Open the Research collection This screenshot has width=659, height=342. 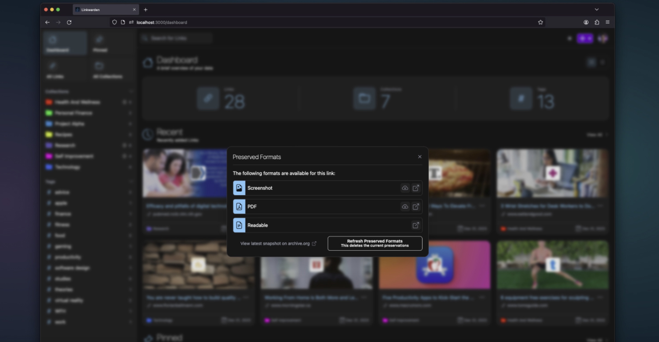coord(89,145)
